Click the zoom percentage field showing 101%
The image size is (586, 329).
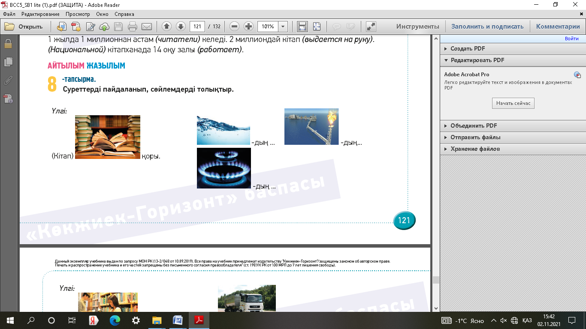point(268,27)
